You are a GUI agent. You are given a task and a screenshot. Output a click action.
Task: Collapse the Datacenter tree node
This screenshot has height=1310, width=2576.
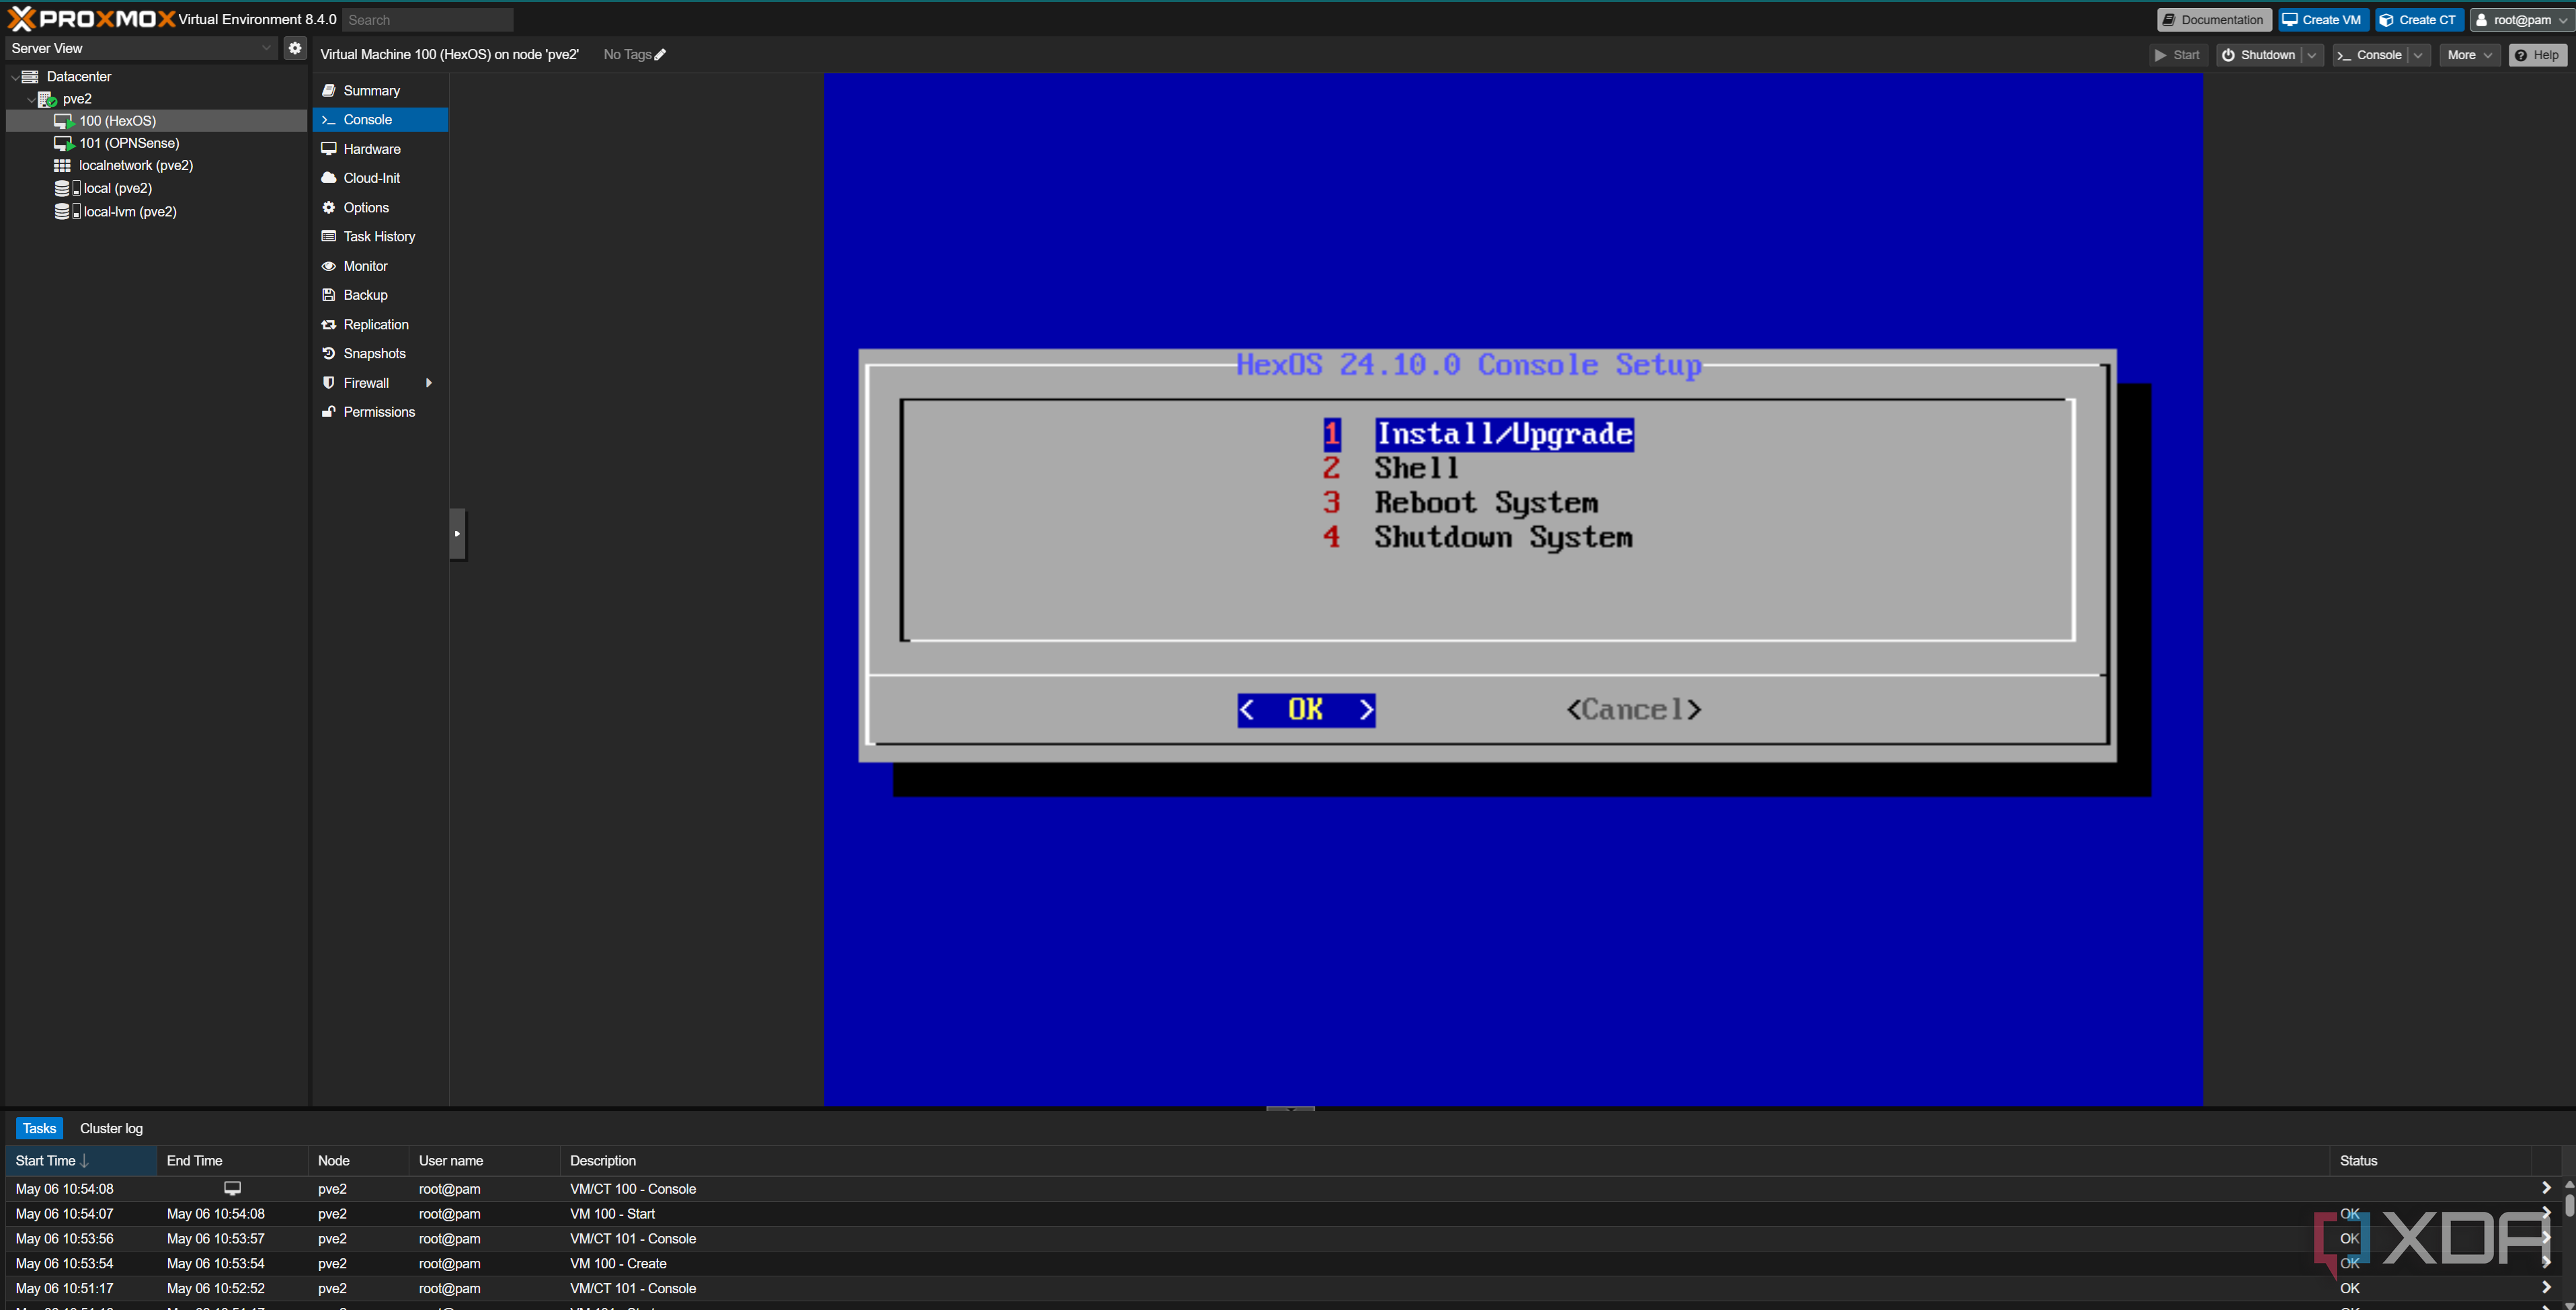(14, 77)
